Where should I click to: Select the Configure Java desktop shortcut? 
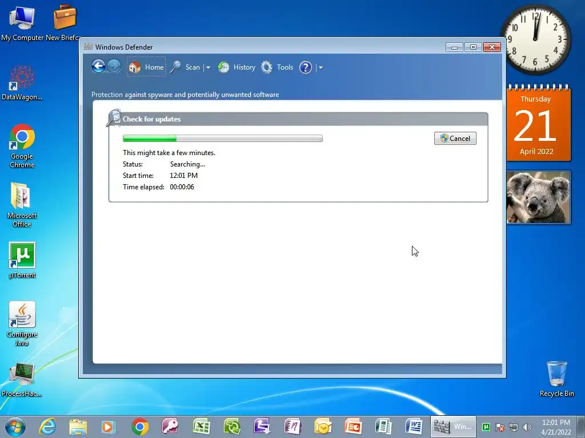[x=22, y=324]
